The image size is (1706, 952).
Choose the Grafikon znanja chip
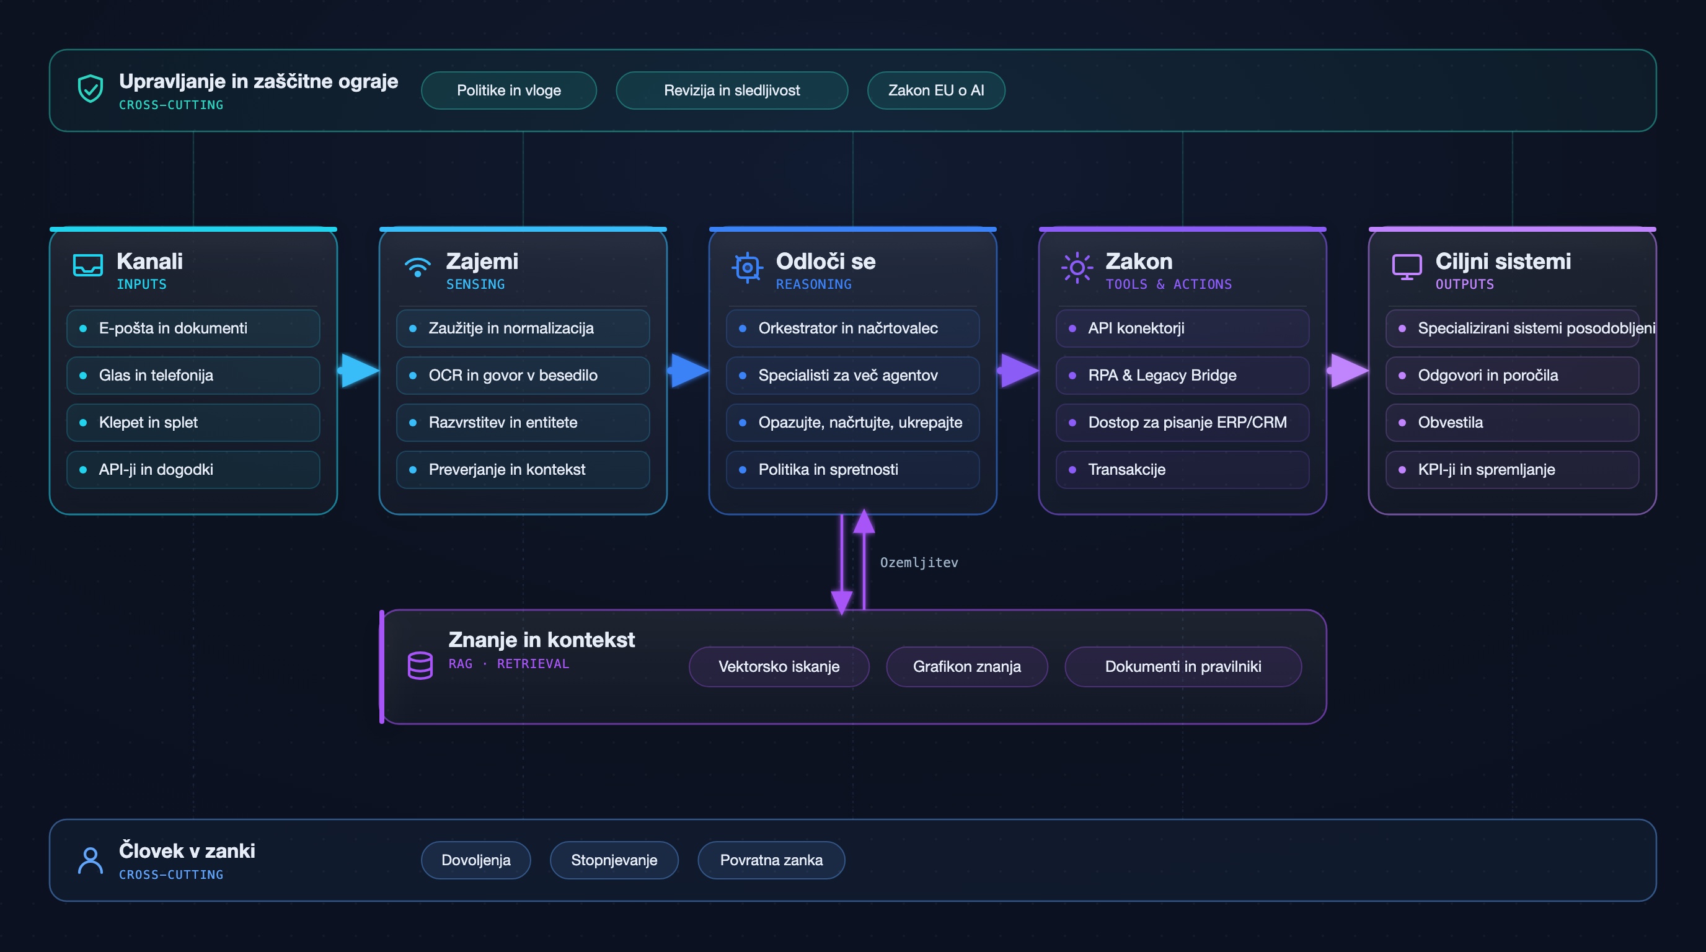point(967,666)
